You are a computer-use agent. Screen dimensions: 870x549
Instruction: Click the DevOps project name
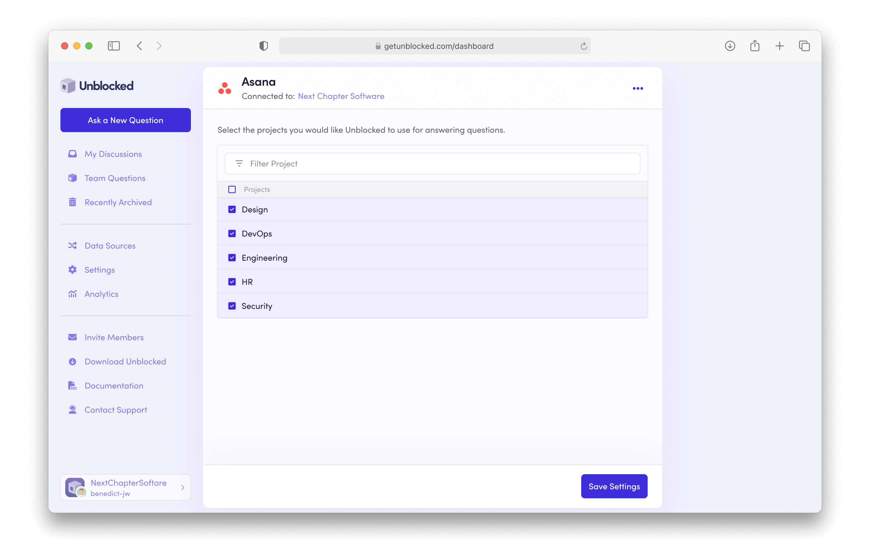256,234
